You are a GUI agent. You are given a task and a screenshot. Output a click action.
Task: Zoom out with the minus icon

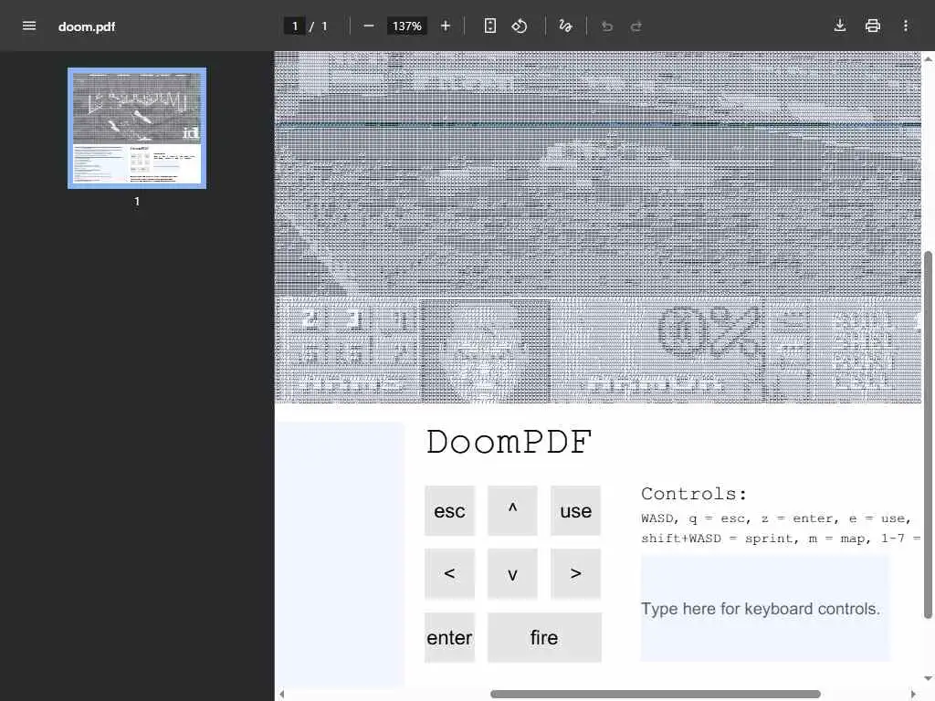point(369,26)
